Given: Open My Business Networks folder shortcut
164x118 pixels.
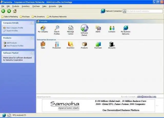Looking at the screenshot, I should point(57,17).
